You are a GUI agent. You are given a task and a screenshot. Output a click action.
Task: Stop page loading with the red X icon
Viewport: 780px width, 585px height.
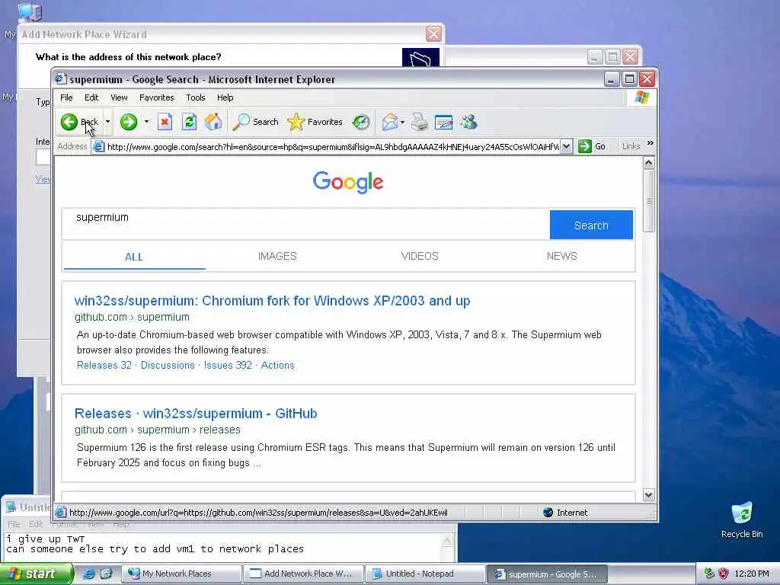165,122
